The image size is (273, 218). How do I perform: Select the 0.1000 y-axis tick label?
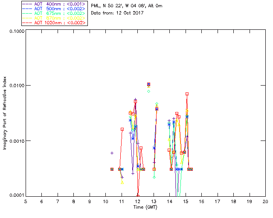(17, 31)
